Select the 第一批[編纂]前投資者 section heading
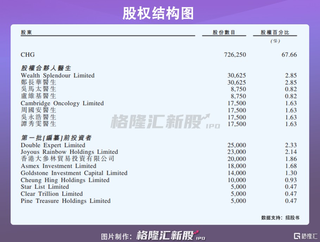Screen dimensions: 320x242 56,138
